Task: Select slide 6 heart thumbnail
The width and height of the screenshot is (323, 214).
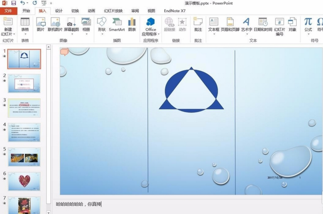Action: tap(24, 181)
